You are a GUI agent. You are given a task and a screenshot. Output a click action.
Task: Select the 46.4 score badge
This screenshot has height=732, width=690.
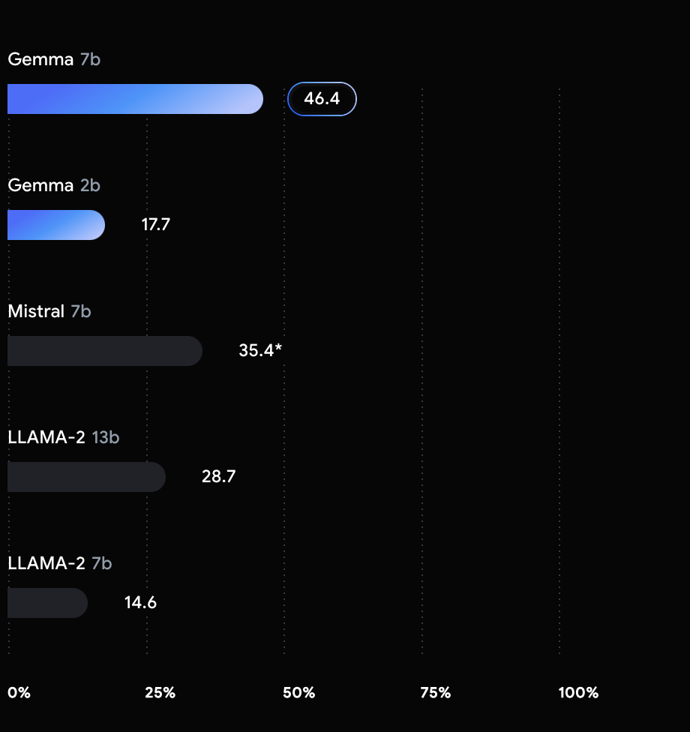(x=322, y=99)
